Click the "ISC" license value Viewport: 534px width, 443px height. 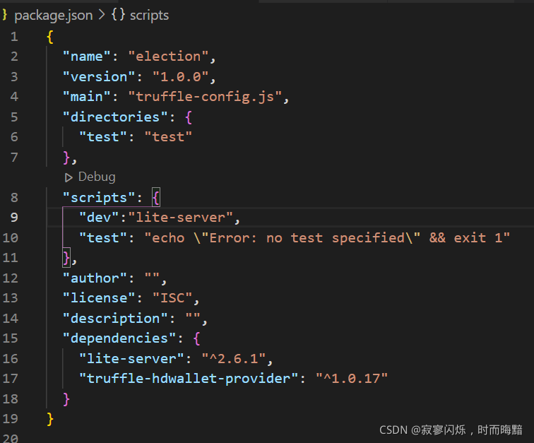point(172,298)
